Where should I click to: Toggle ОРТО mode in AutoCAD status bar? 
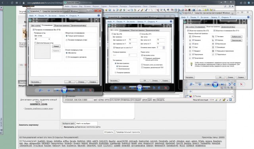tap(107, 100)
